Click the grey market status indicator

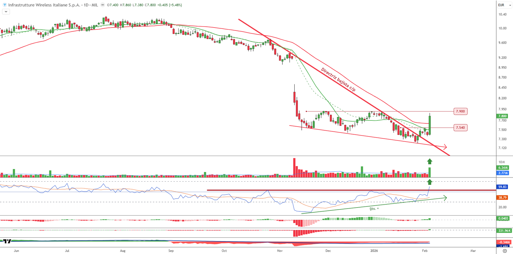[102, 5]
